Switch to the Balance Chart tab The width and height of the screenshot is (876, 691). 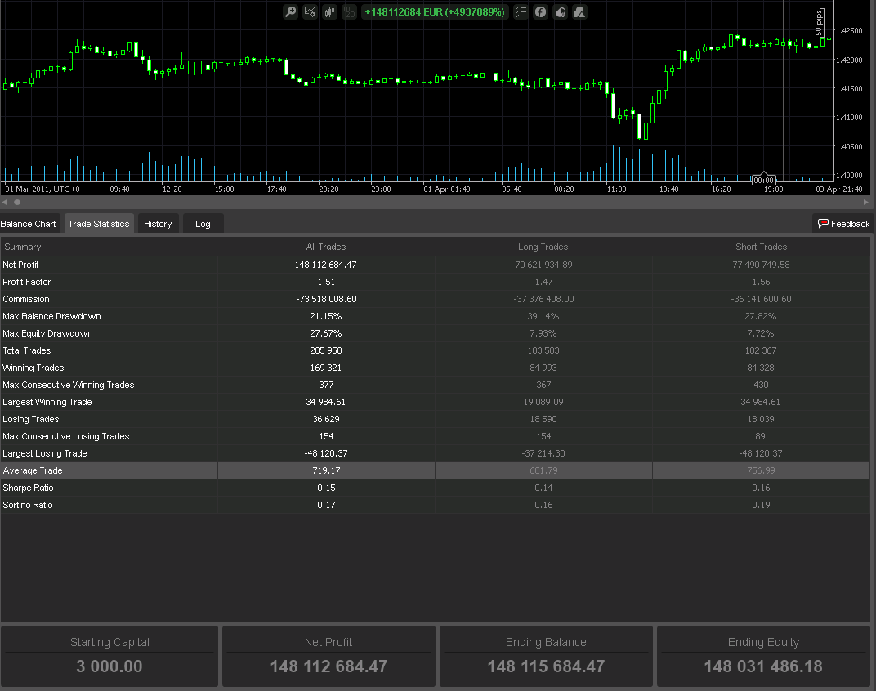tap(29, 224)
